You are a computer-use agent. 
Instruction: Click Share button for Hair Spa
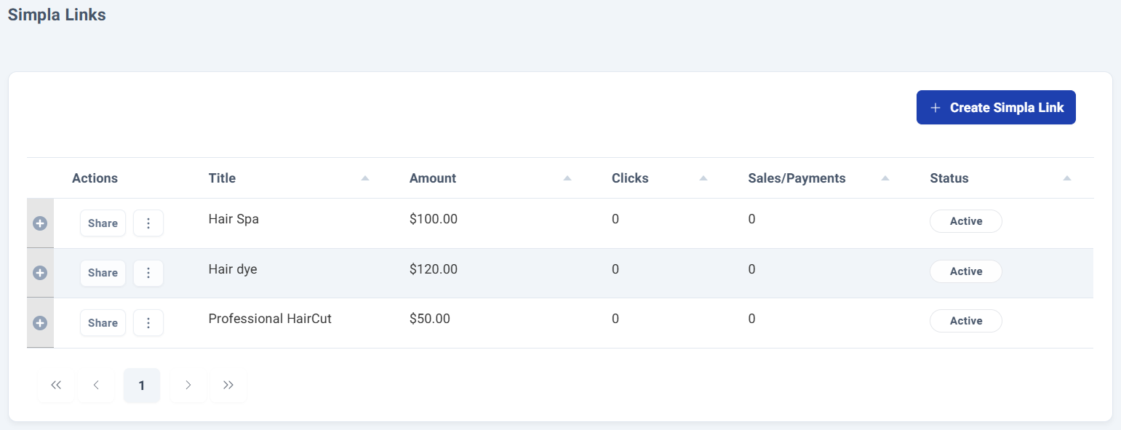[x=103, y=223]
